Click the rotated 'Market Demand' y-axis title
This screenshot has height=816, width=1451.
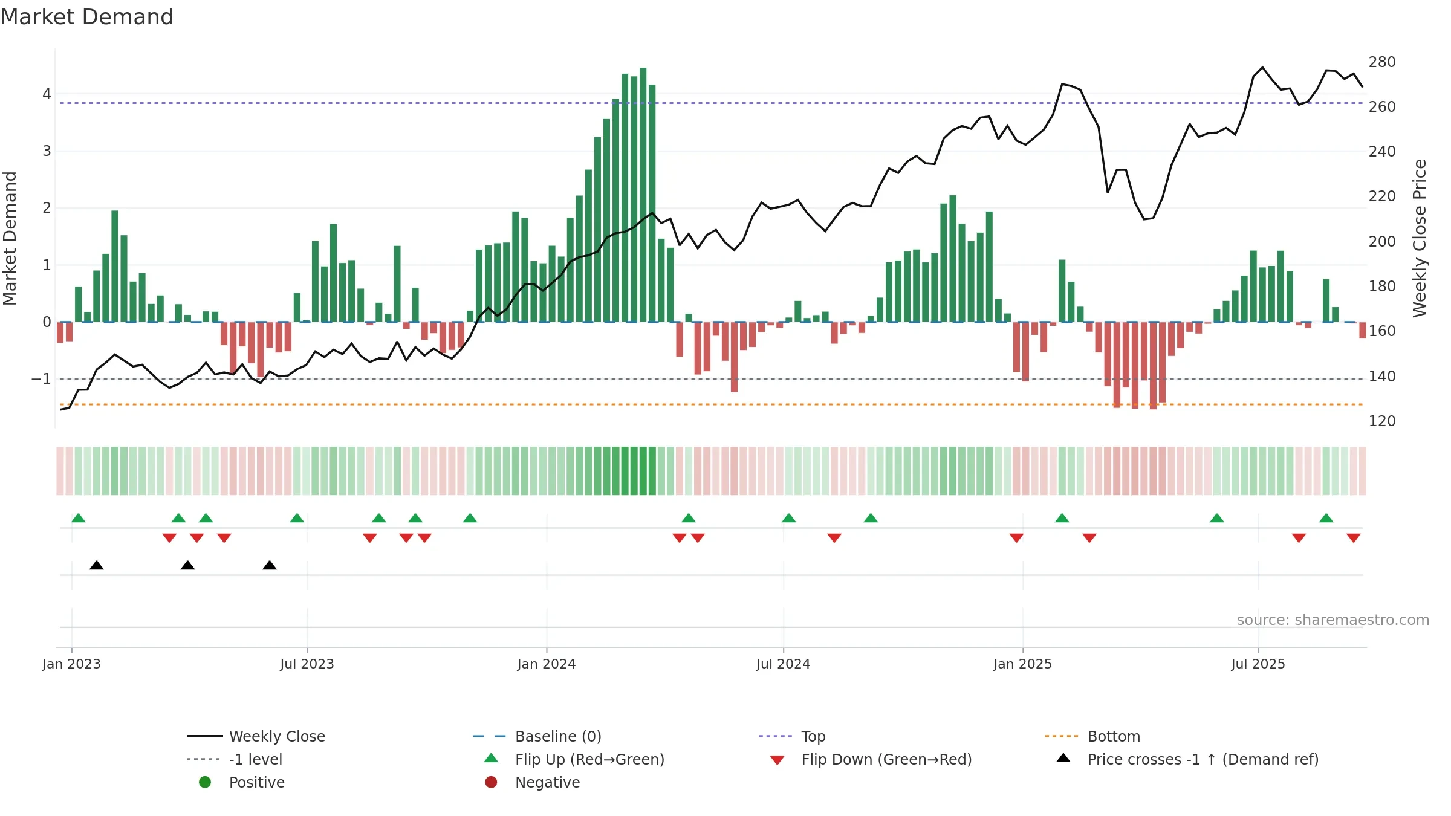pyautogui.click(x=10, y=238)
